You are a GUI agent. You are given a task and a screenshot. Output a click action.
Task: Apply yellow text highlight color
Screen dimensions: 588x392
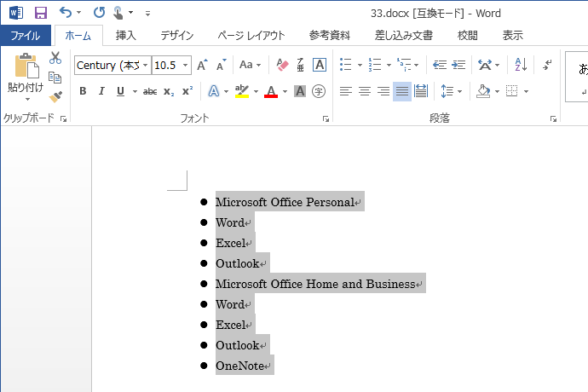pyautogui.click(x=242, y=91)
